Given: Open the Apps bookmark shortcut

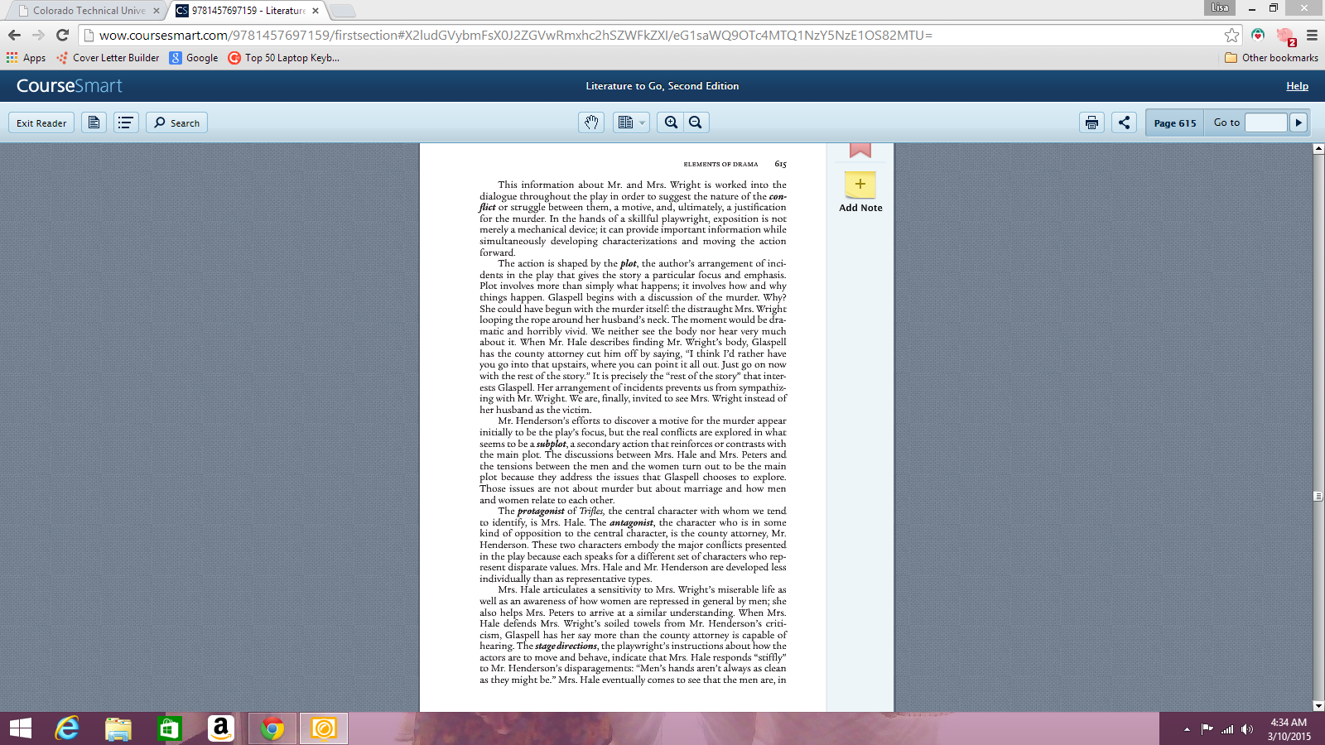Looking at the screenshot, I should click(x=26, y=58).
